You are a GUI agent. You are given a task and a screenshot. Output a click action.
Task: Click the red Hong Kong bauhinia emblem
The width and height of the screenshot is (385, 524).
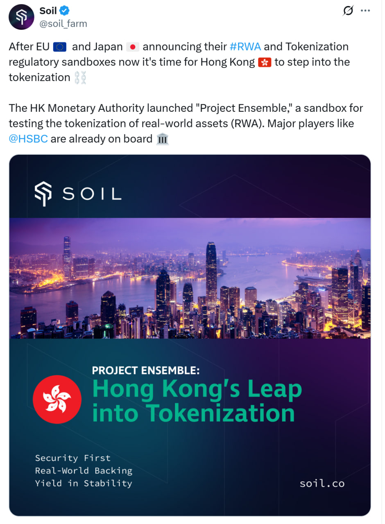pos(57,399)
